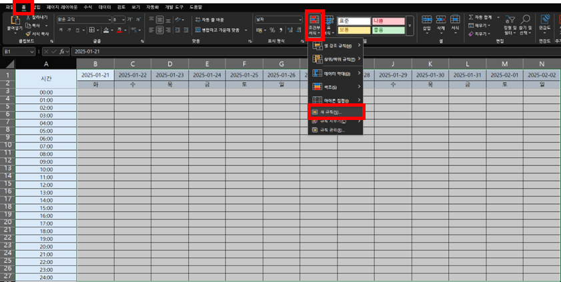
Task: Click the cell Format (서식) icon
Action: click(455, 19)
